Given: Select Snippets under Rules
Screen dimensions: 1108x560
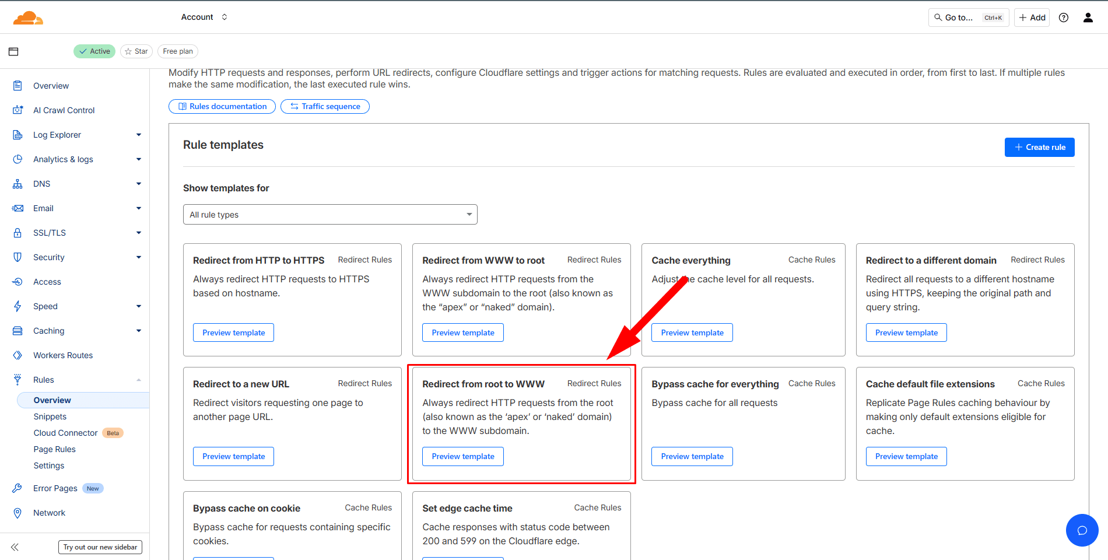Looking at the screenshot, I should point(50,416).
